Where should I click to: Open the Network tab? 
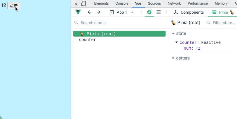(174, 3)
